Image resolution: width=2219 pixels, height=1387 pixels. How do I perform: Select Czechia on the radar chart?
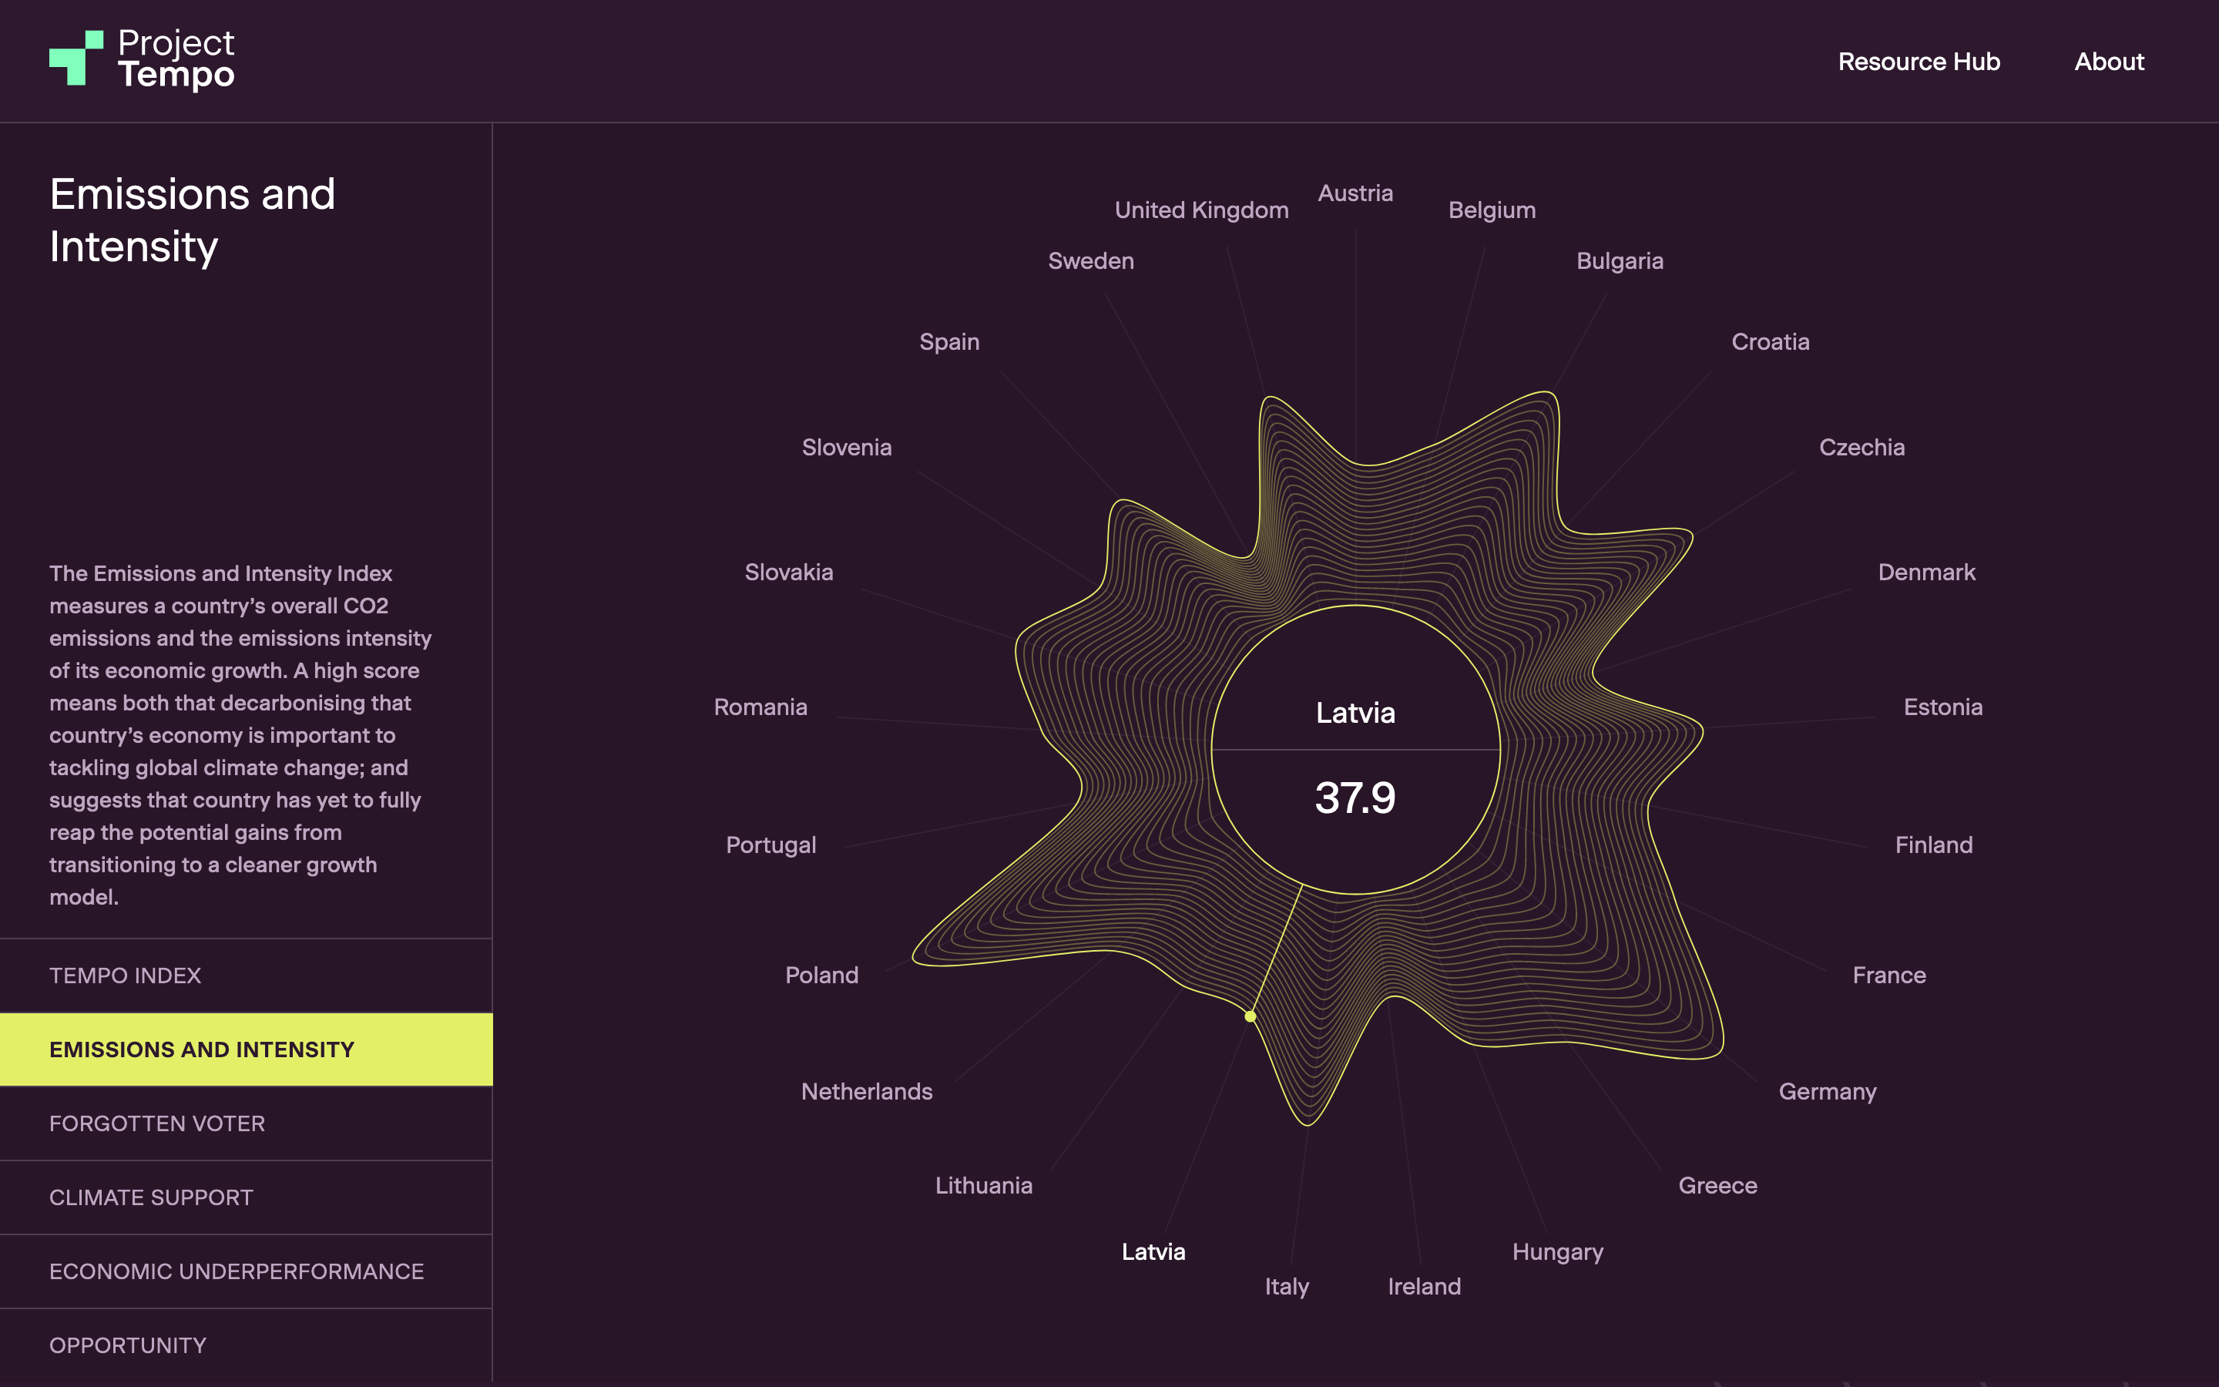[x=1862, y=447]
